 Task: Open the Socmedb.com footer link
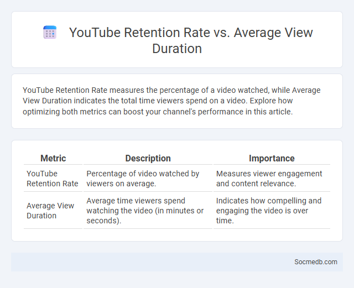click(x=316, y=262)
